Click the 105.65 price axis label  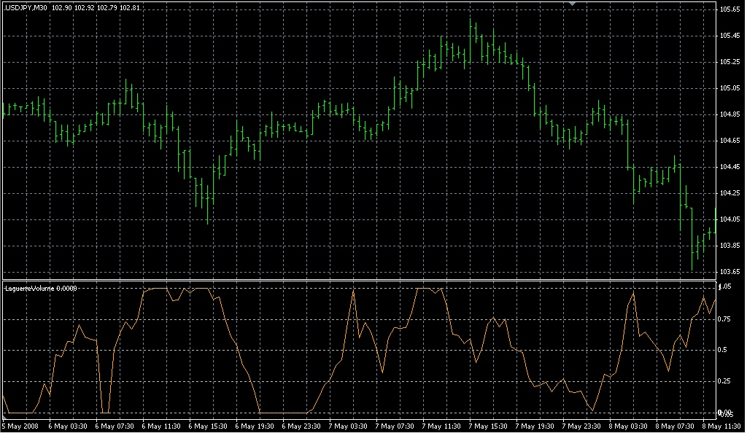click(x=729, y=9)
